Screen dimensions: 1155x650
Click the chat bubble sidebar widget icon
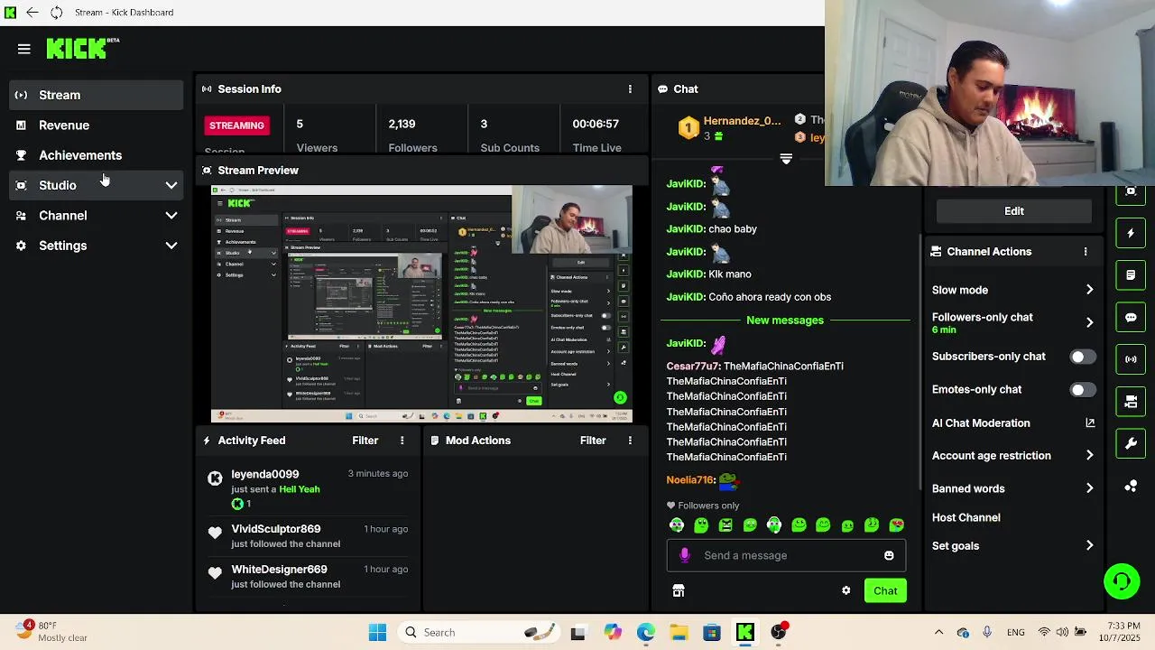(1131, 317)
